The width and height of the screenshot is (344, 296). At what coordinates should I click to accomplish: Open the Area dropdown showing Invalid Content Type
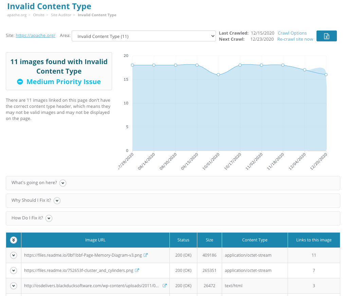[144, 36]
